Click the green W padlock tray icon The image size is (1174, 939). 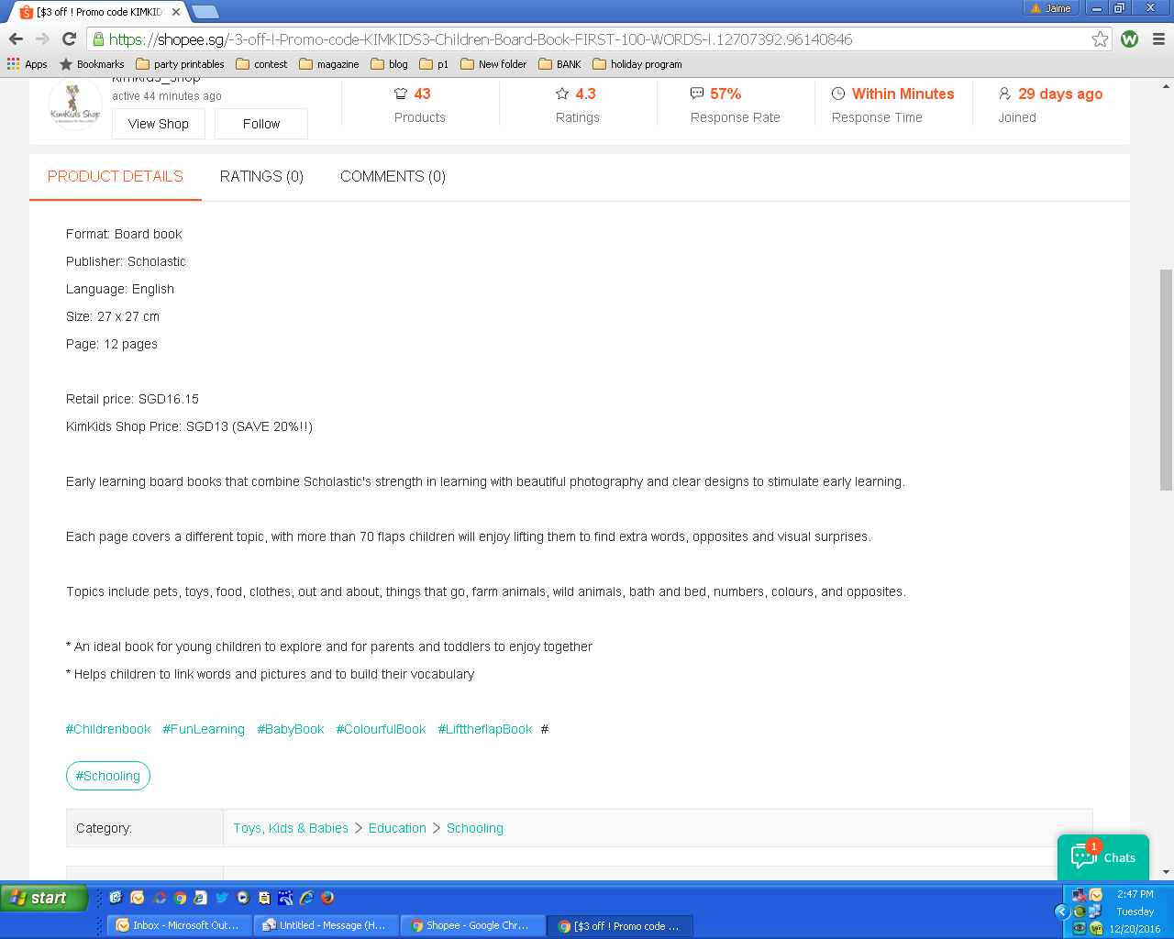[1096, 928]
